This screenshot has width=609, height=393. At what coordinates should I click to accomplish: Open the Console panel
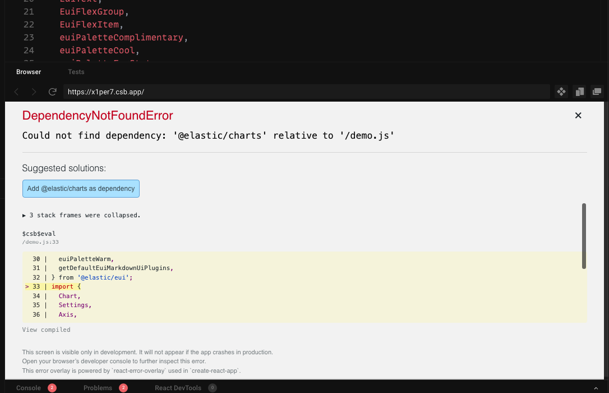pyautogui.click(x=29, y=387)
